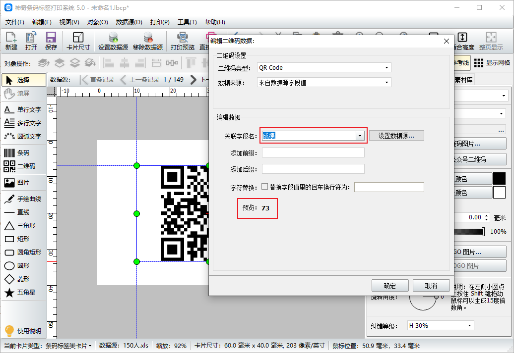
Task: Click the line-break replacement text field
Action: (389, 187)
